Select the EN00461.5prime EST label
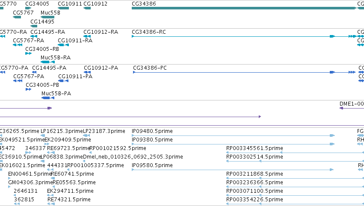Screen dimensions: 364x206 coord(30,174)
